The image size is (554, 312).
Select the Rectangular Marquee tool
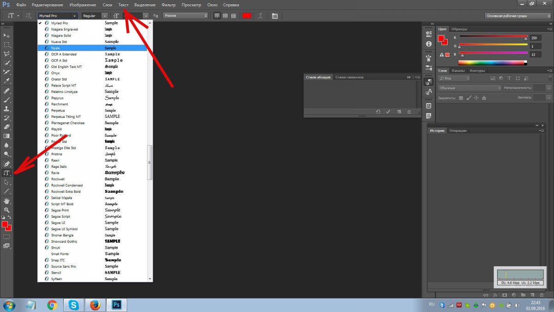(x=7, y=45)
